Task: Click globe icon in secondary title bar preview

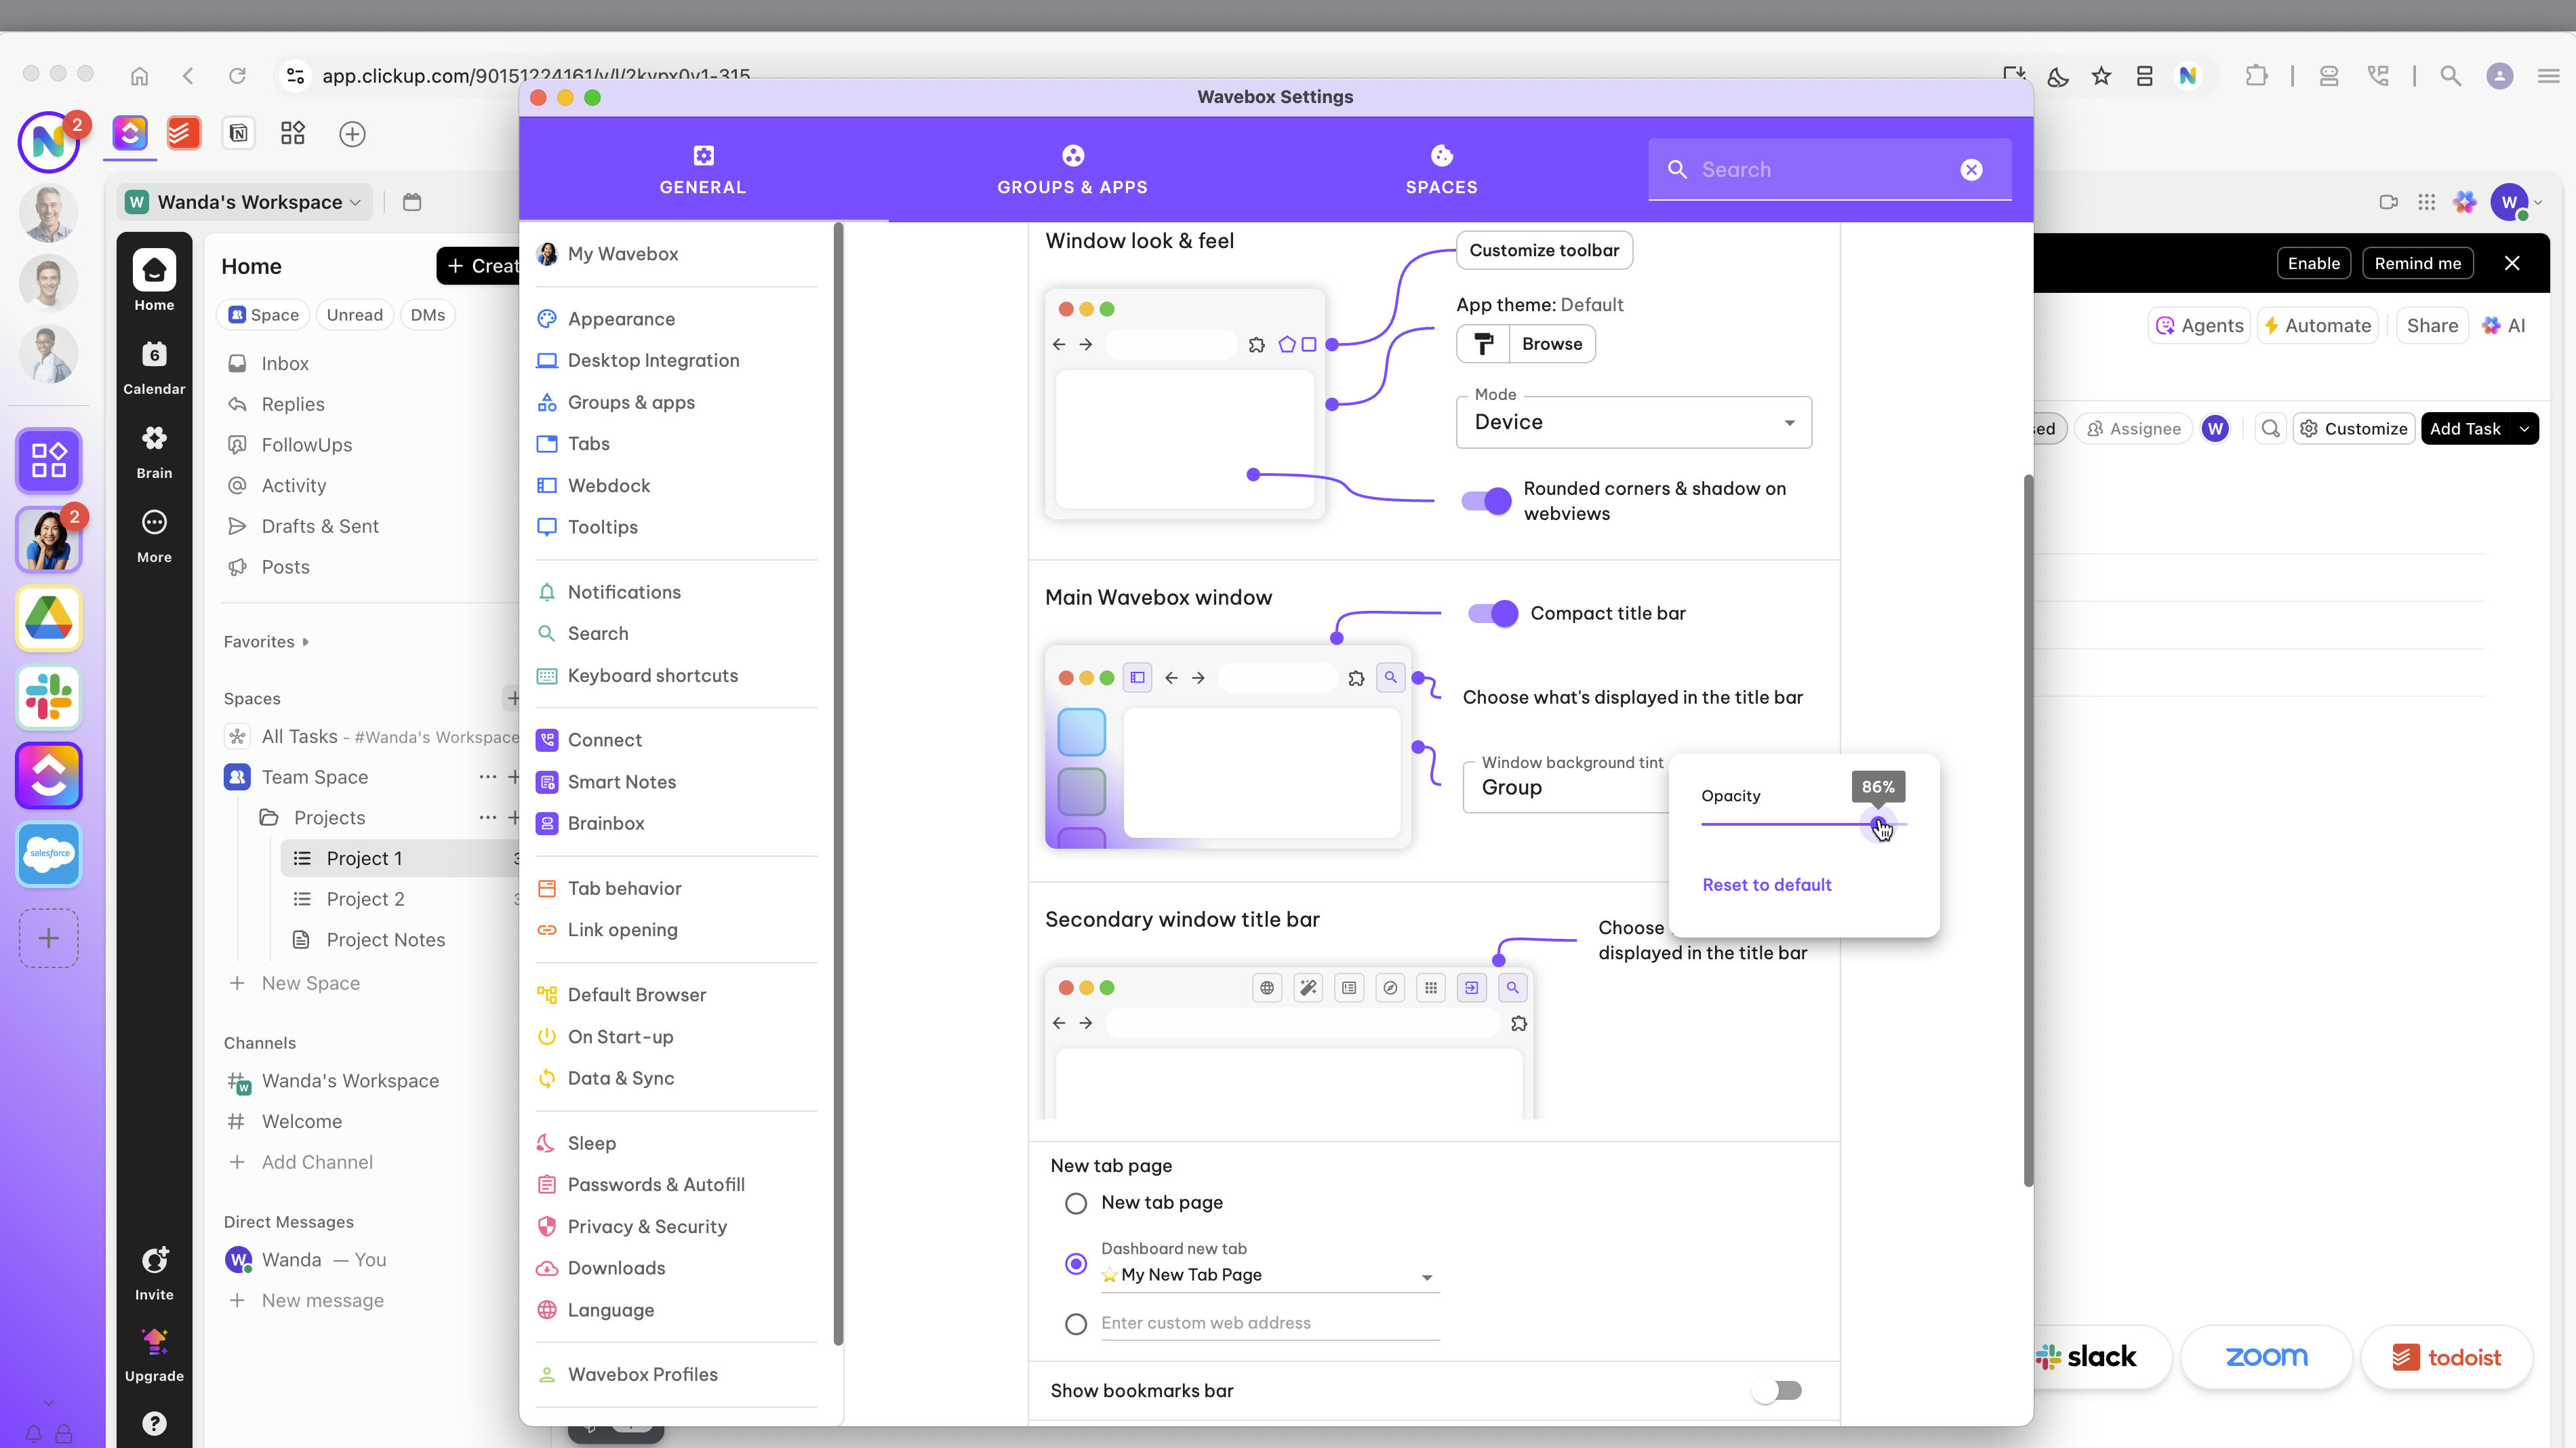Action: tap(1267, 988)
